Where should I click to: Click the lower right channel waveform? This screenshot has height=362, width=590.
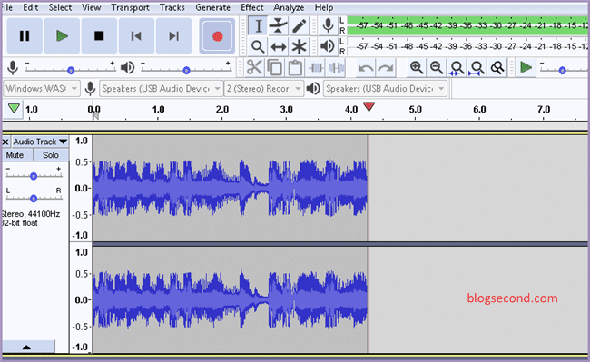(x=231, y=299)
